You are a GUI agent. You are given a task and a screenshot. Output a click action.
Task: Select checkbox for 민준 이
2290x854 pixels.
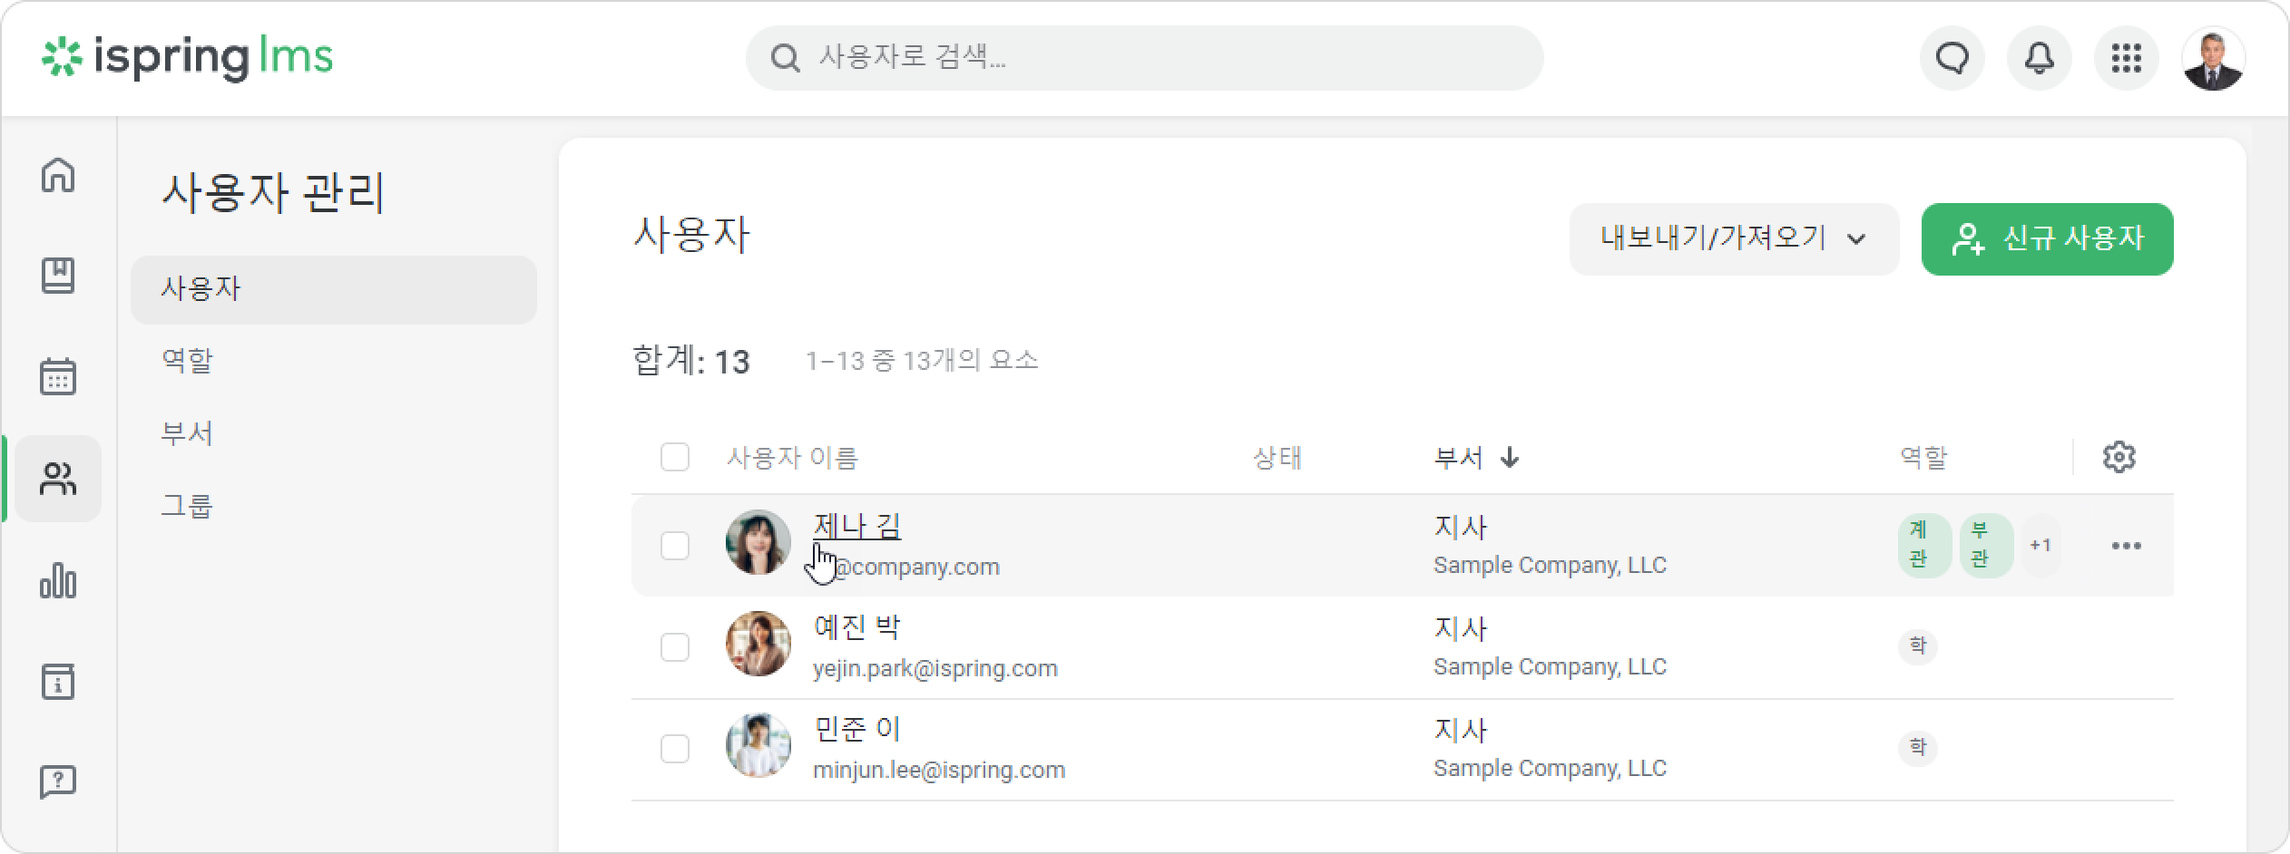click(x=675, y=749)
